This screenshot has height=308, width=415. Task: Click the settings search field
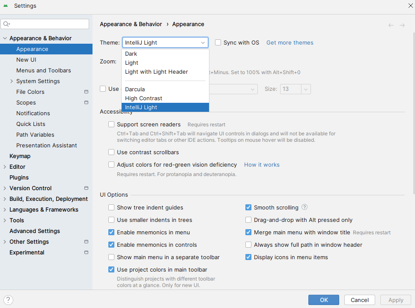tap(45, 24)
